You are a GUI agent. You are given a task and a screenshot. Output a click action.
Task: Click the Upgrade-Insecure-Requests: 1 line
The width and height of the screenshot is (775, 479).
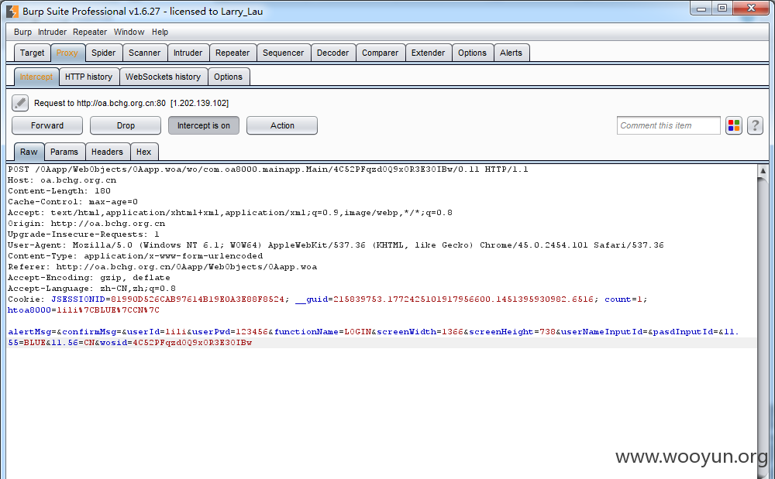(83, 234)
